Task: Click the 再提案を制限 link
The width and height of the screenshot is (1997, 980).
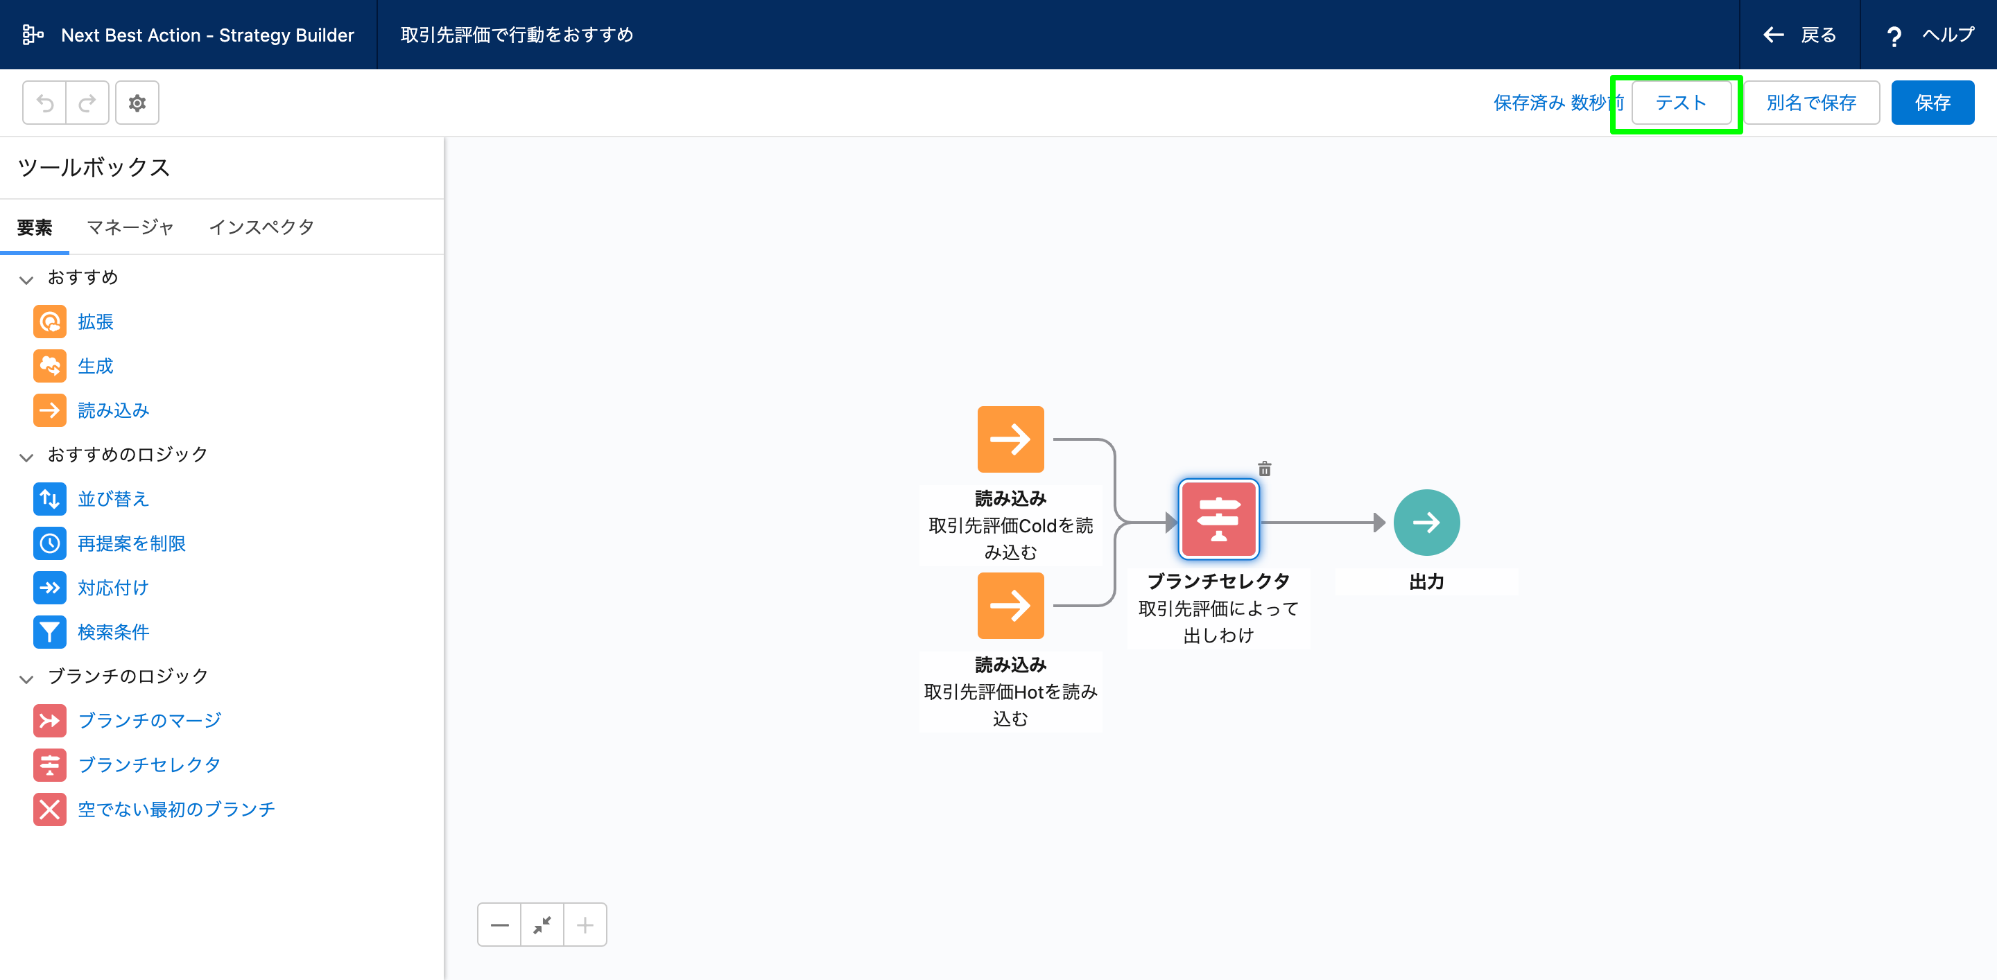Action: (x=132, y=543)
